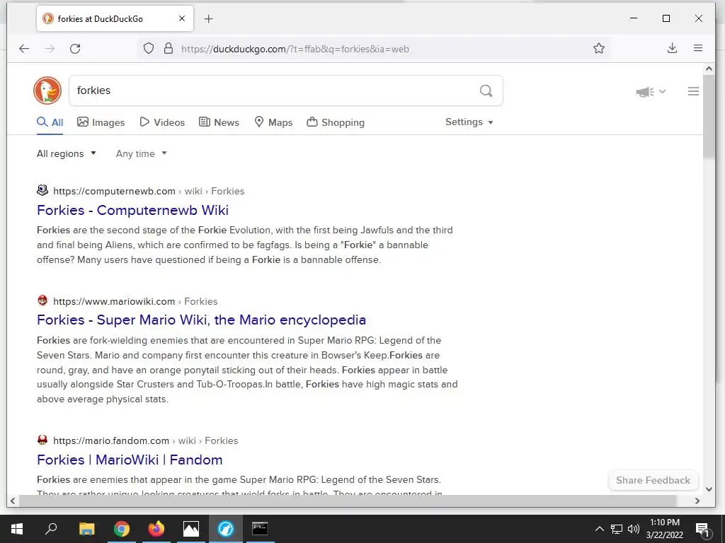The image size is (725, 543).
Task: Click the Share Feedback button
Action: 653,480
